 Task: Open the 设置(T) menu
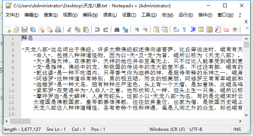[129, 15]
